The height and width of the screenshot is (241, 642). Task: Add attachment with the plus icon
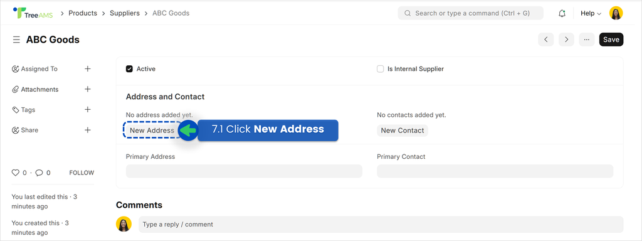tap(88, 89)
